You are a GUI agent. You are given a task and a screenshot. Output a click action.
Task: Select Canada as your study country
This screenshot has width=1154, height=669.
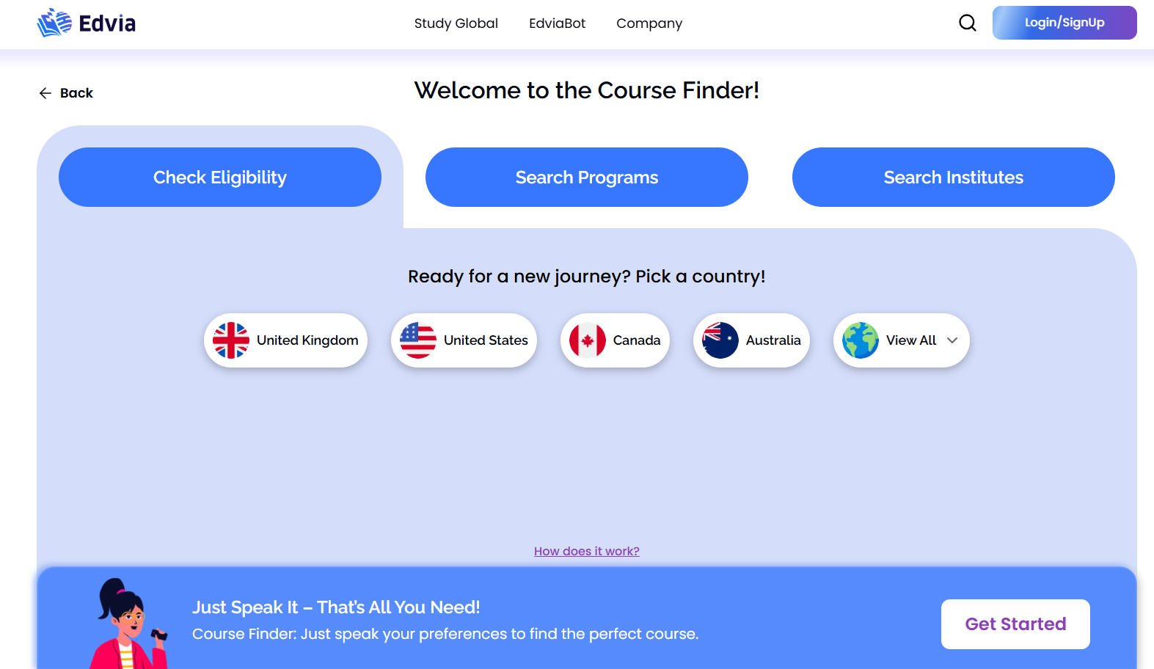615,340
